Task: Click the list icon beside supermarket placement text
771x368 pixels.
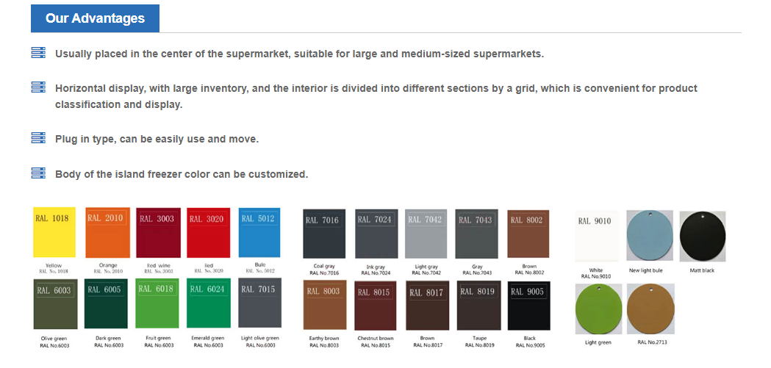Action: click(x=39, y=53)
